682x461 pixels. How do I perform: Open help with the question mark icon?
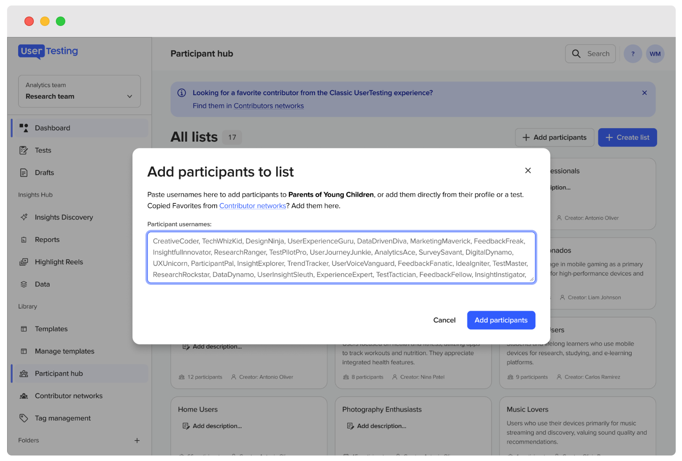633,54
